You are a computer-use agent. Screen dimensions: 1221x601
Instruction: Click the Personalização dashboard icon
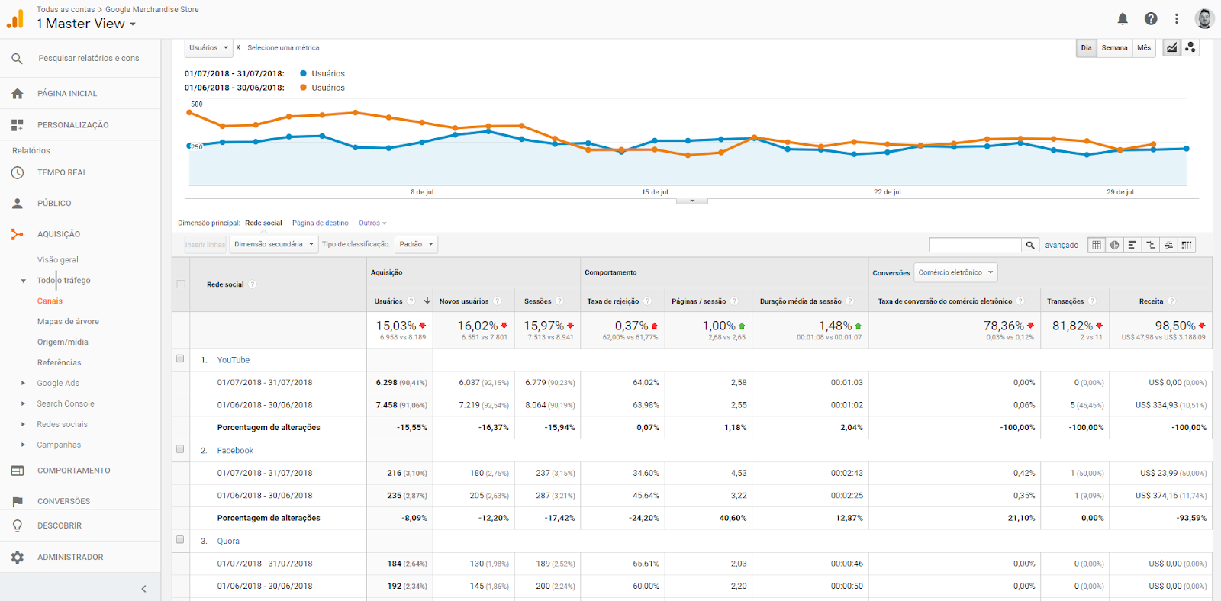pyautogui.click(x=18, y=125)
